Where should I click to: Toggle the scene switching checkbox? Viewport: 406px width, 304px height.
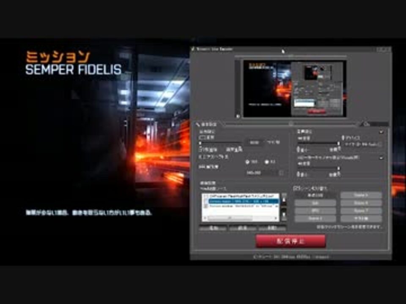296,188
